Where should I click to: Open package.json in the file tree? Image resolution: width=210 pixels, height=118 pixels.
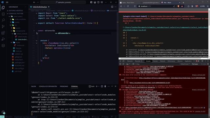[x=18, y=63]
